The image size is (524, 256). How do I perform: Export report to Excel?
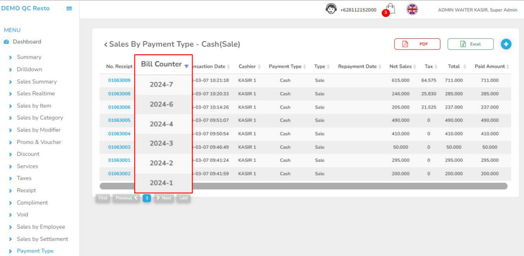tap(470, 44)
